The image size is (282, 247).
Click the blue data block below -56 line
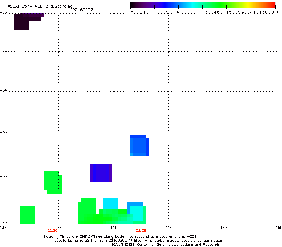pos(139,145)
